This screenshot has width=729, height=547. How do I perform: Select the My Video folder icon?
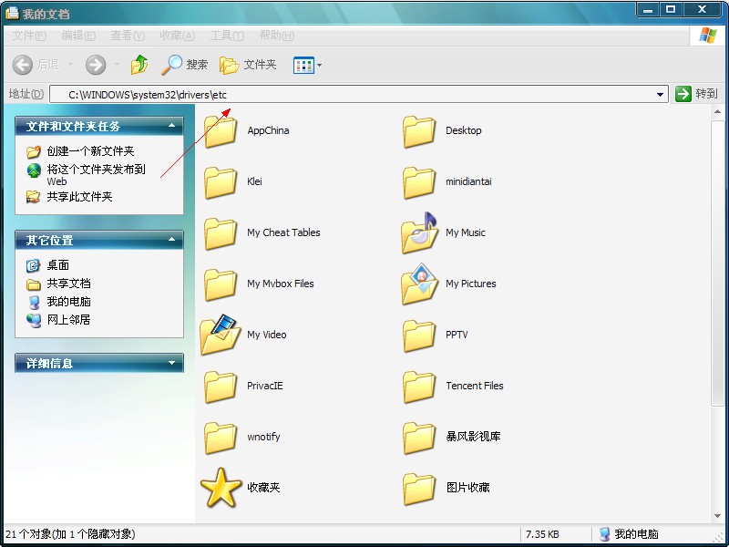221,335
